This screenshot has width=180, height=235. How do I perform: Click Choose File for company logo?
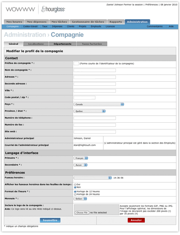[x=82, y=213]
